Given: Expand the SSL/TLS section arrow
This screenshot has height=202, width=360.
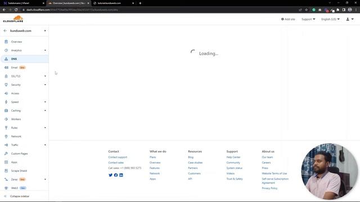Looking at the screenshot, I should tap(45, 76).
